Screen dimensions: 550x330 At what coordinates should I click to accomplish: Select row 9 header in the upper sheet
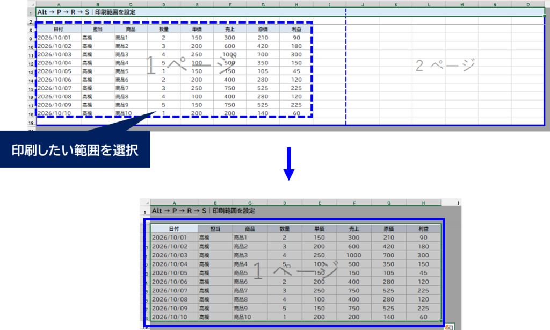coord(31,39)
